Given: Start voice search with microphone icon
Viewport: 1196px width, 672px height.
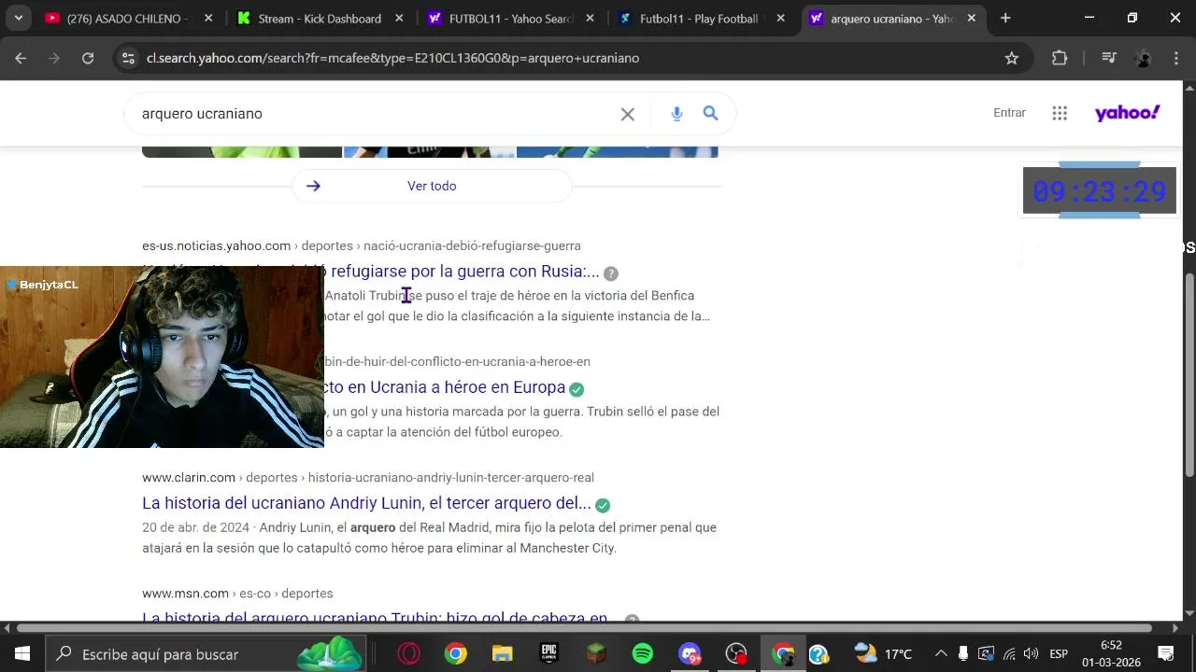Looking at the screenshot, I should tap(676, 113).
